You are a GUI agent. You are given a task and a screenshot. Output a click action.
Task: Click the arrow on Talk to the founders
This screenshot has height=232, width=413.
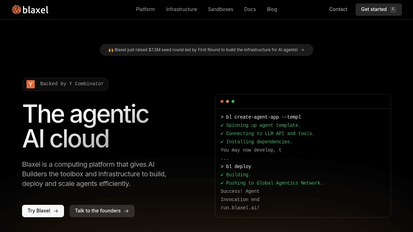[126, 211]
